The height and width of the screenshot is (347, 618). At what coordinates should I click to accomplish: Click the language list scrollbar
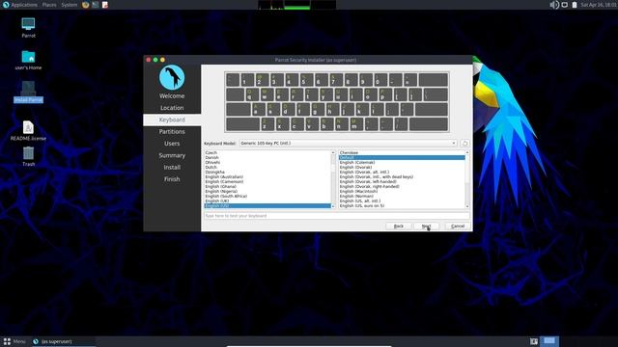(333, 179)
